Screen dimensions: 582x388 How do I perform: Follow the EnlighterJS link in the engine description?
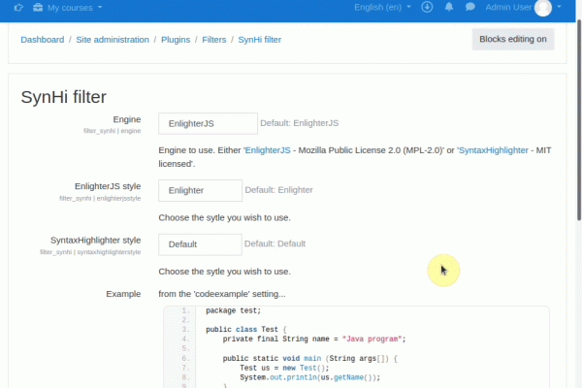[x=268, y=150]
